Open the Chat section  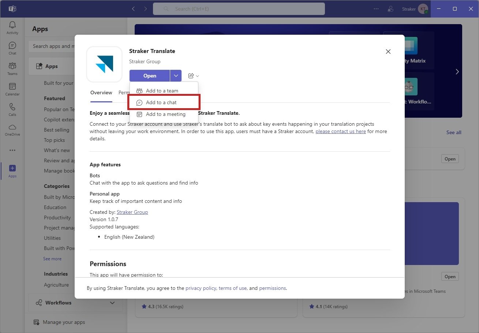12,47
